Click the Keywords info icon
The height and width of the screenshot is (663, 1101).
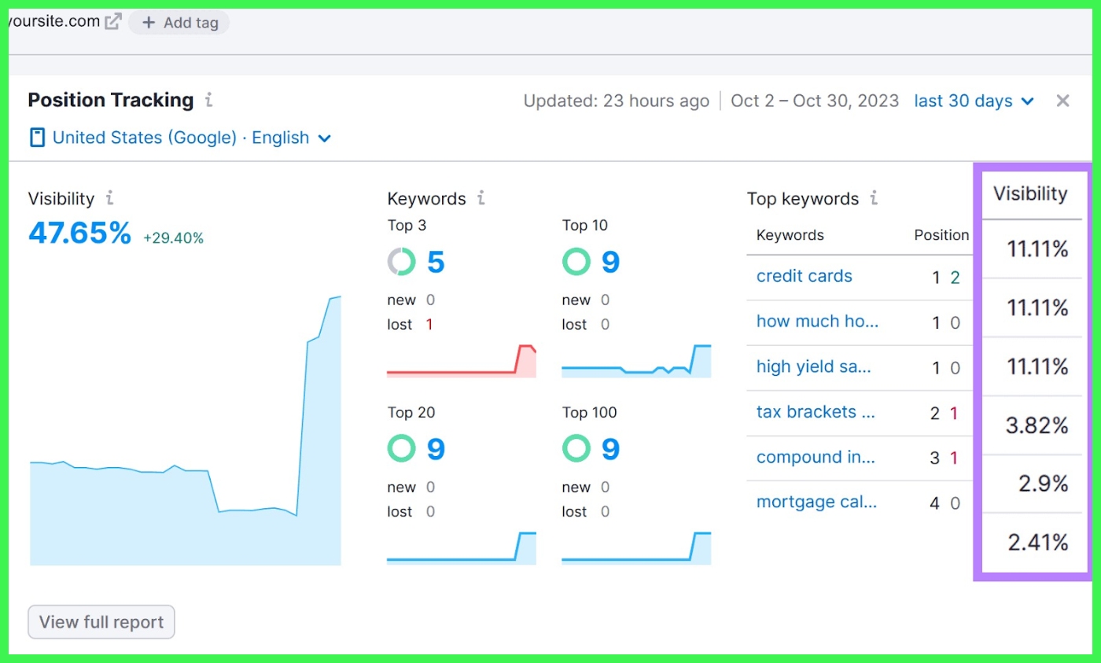point(482,198)
